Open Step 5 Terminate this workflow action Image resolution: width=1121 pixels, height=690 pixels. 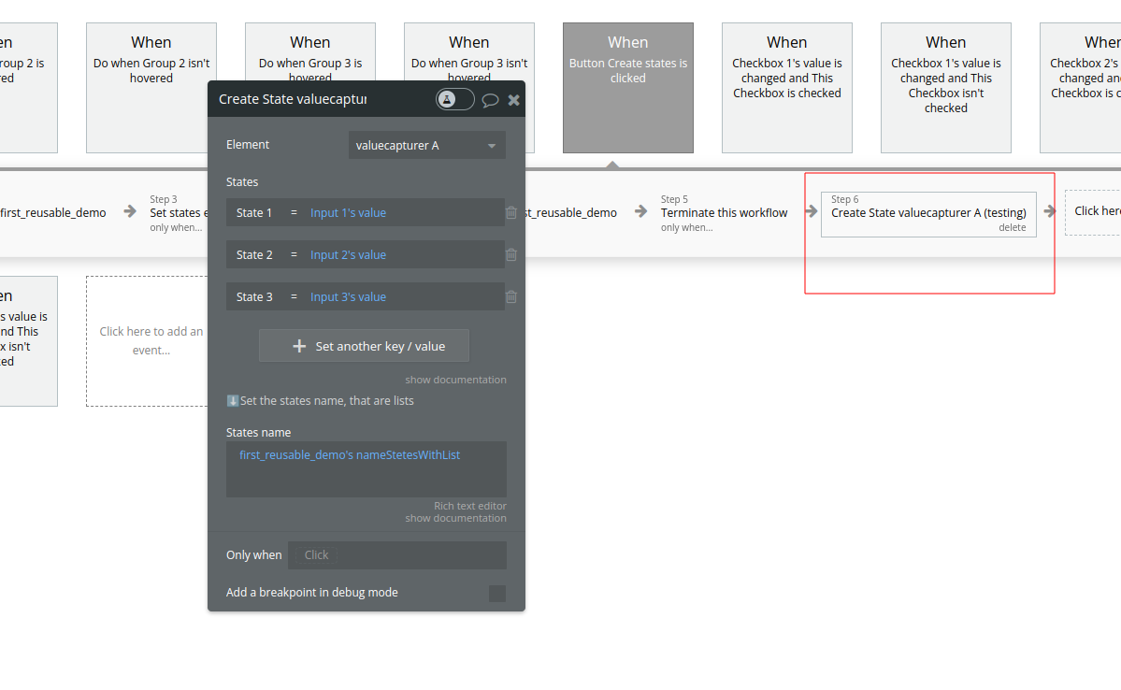(x=724, y=212)
